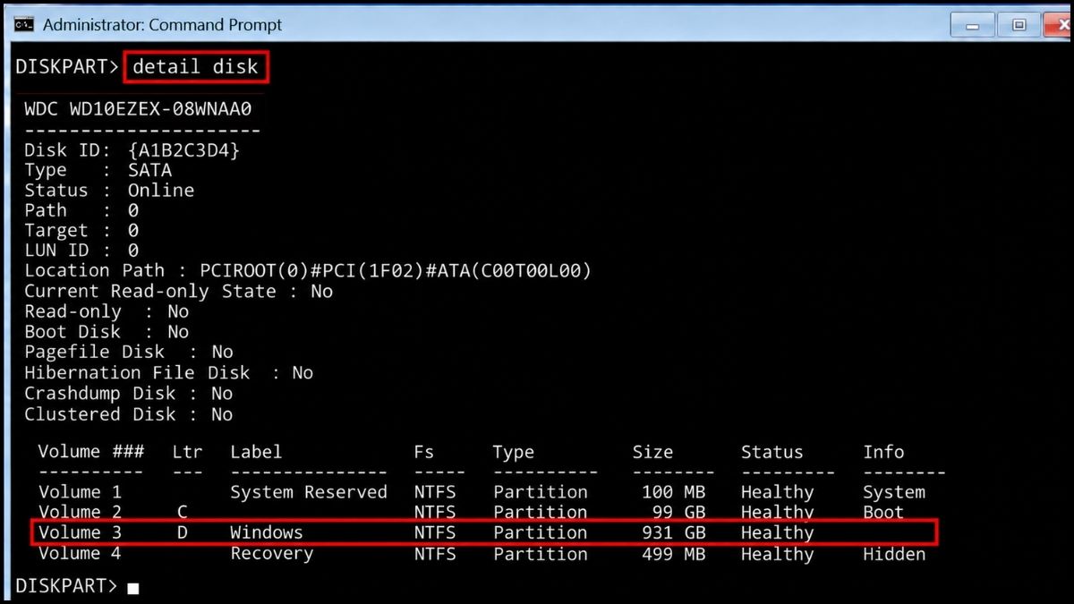The height and width of the screenshot is (604, 1074).
Task: Click the "System" info of Volume 1
Action: pyautogui.click(x=894, y=492)
